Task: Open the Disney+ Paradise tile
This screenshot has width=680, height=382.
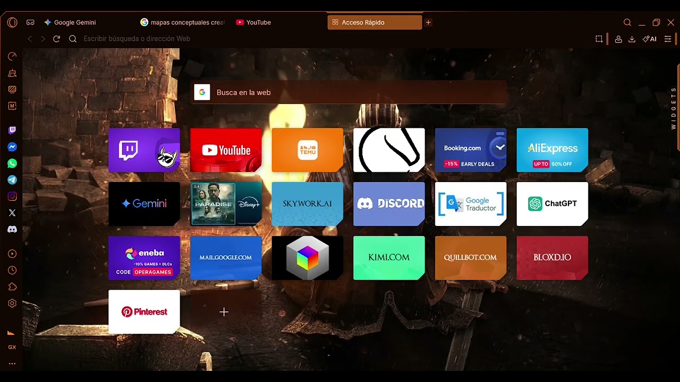Action: coord(226,204)
